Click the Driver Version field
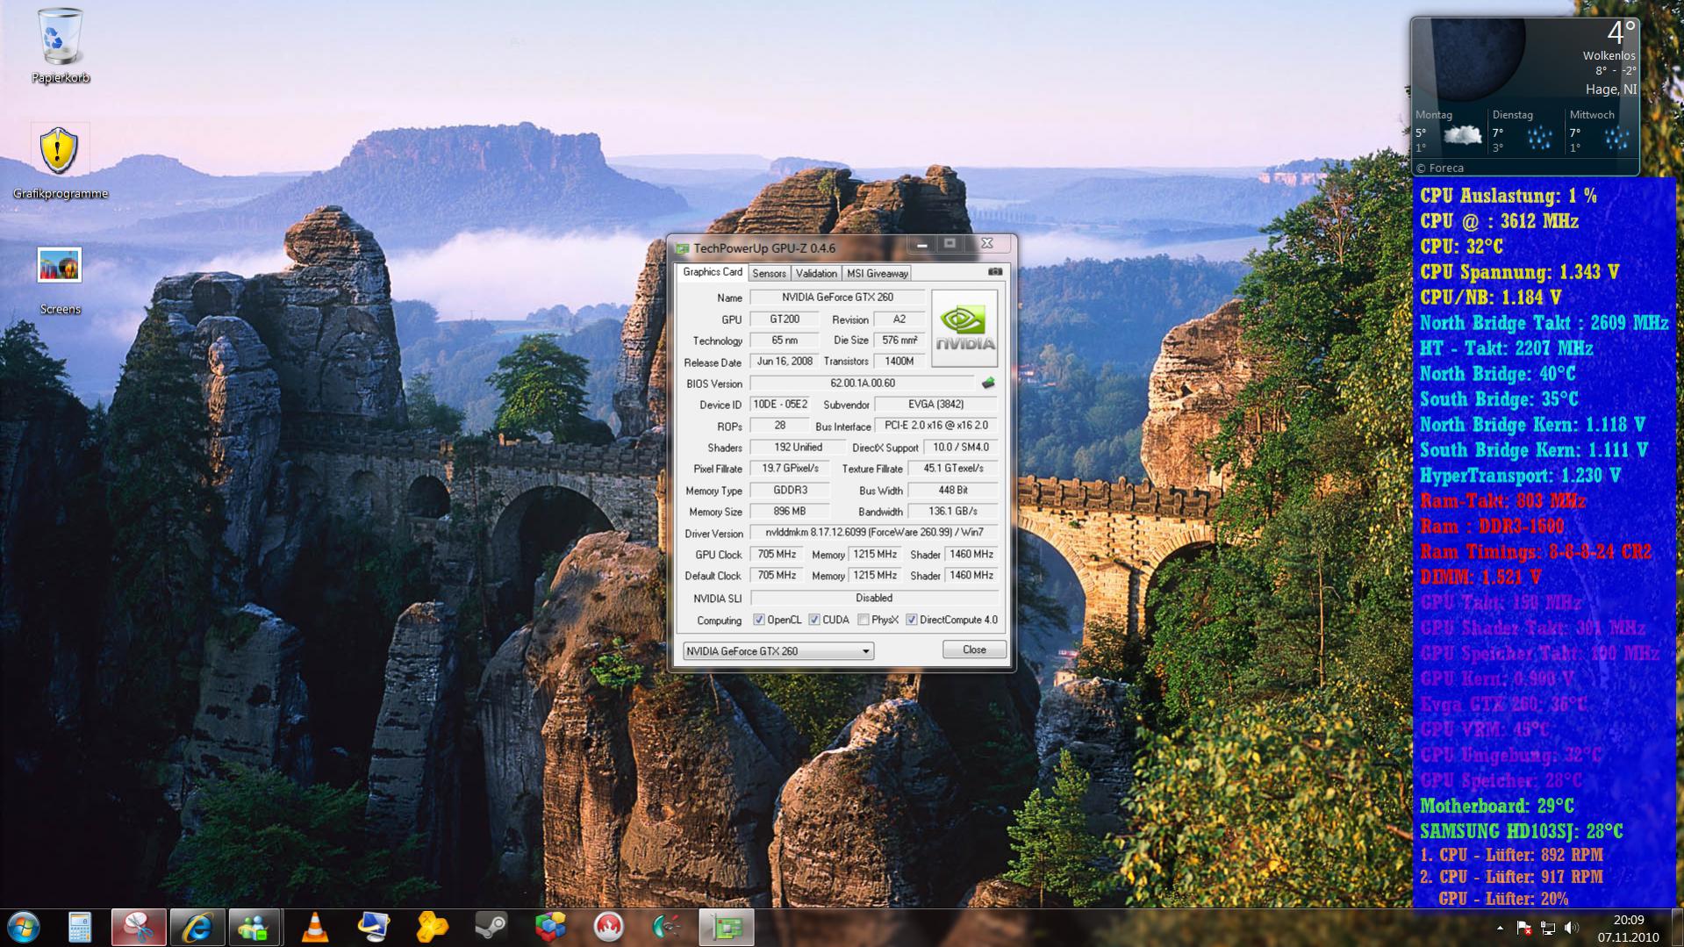This screenshot has height=947, width=1684. (874, 533)
